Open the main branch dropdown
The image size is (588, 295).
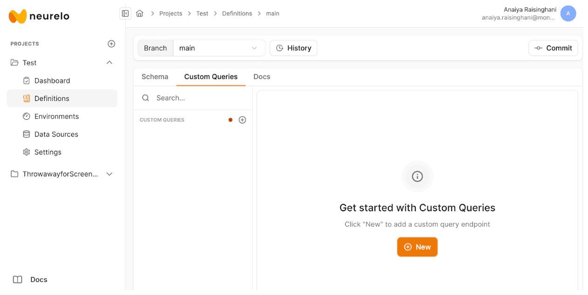pyautogui.click(x=219, y=48)
